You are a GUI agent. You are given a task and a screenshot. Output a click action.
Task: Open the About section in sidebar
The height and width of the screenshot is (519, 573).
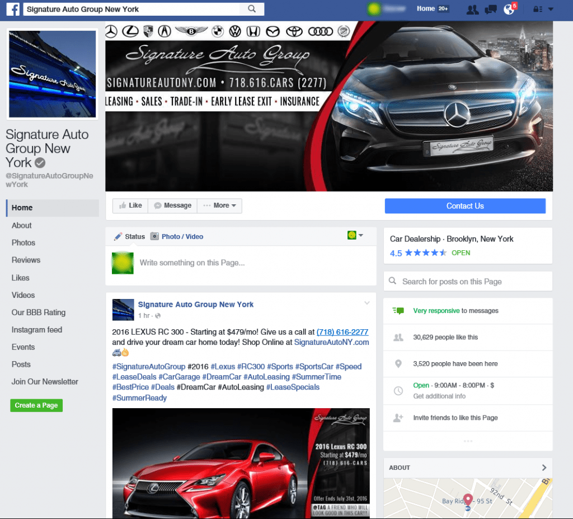22,226
